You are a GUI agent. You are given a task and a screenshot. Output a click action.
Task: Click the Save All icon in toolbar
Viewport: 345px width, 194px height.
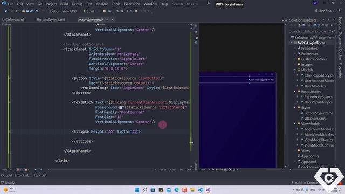(31, 11)
